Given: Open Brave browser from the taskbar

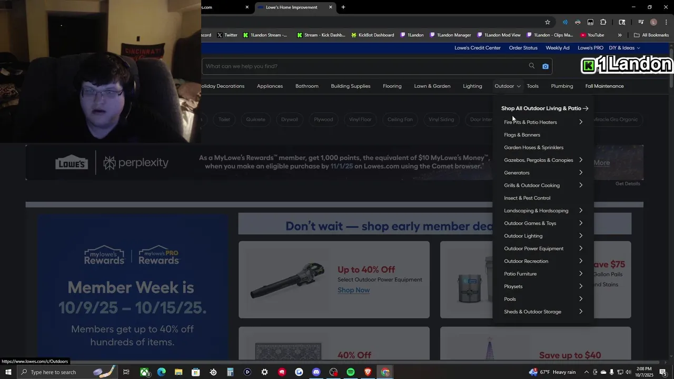Looking at the screenshot, I should pos(368,372).
